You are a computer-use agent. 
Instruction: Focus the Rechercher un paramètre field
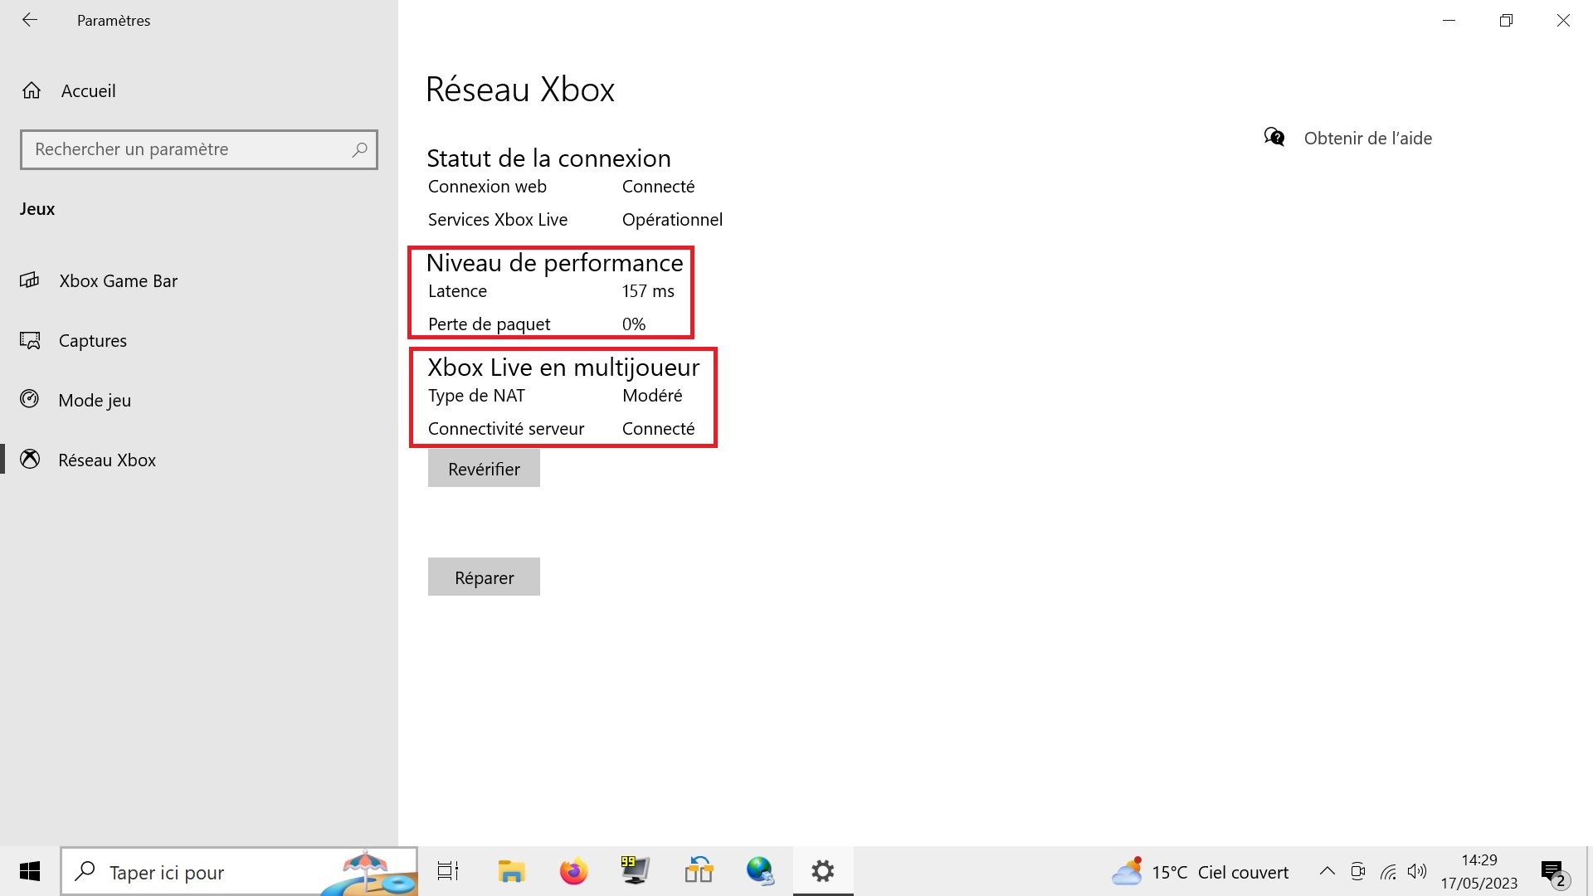pos(187,149)
